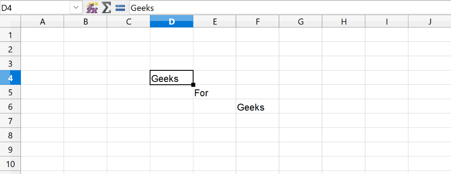Image resolution: width=451 pixels, height=174 pixels.
Task: Click the formula input line containing Geeks
Action: (x=287, y=7)
